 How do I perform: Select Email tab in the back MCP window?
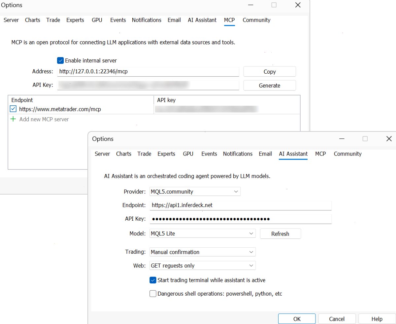174,20
